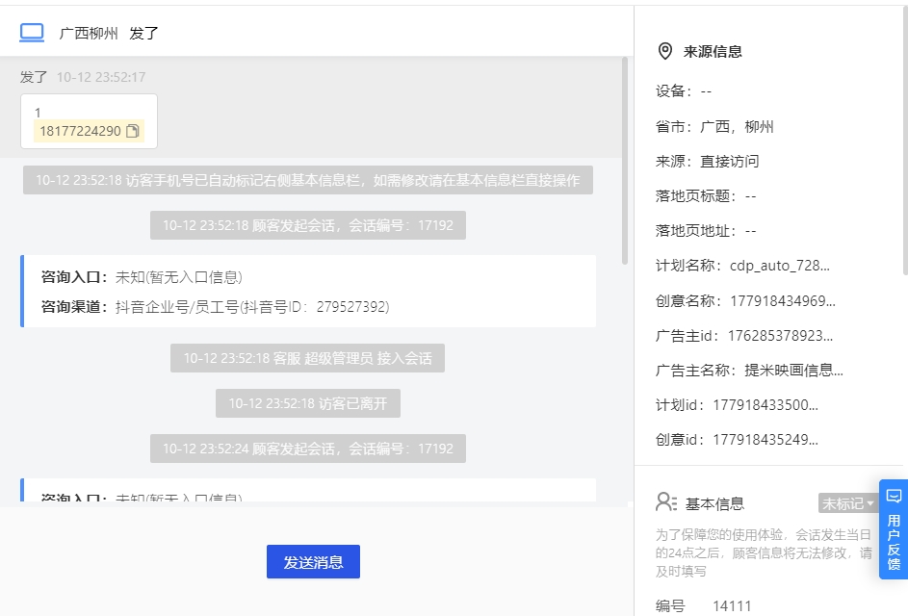Click the 为了保障您的使用体验 hint text
The height and width of the screenshot is (616, 908).
pyautogui.click(x=764, y=552)
